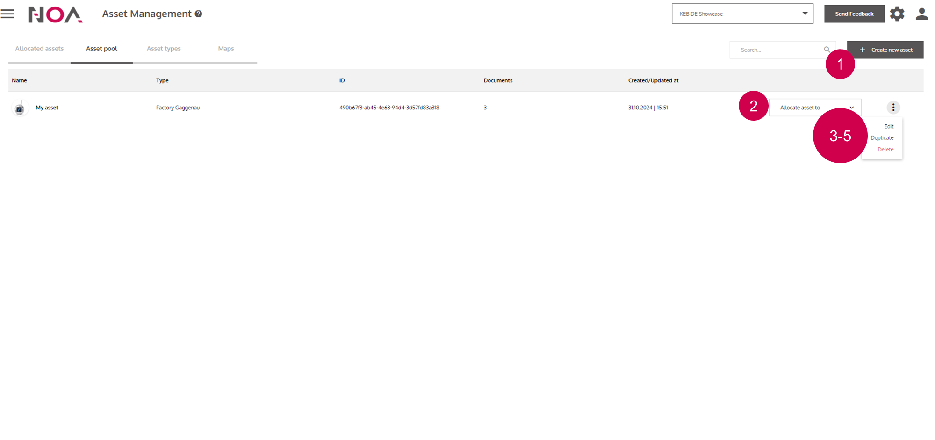Open three-dot menu for My asset
935x440 pixels.
(x=893, y=108)
